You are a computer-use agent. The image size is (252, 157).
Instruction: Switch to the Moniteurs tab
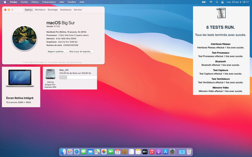pos(40,10)
